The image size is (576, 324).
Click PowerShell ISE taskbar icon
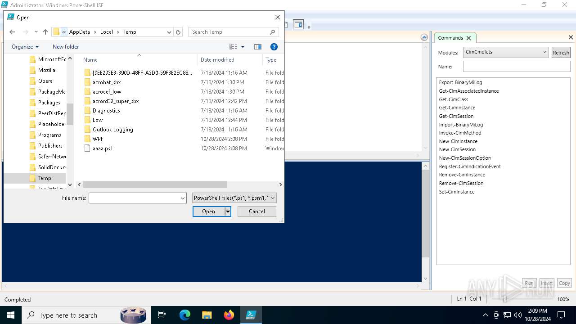pyautogui.click(x=251, y=315)
